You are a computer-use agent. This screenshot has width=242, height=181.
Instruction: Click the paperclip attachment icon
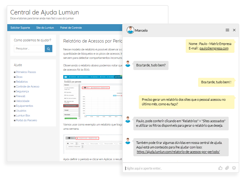pos(227,168)
